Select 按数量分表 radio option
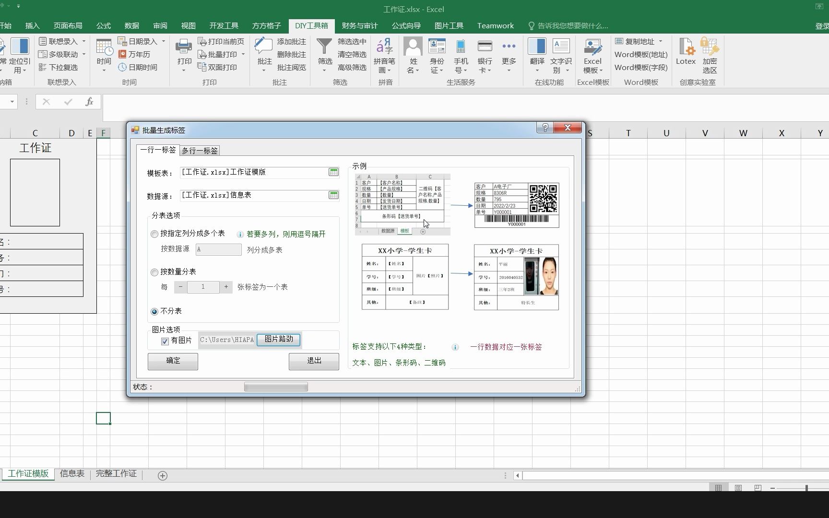This screenshot has width=829, height=518. (154, 272)
